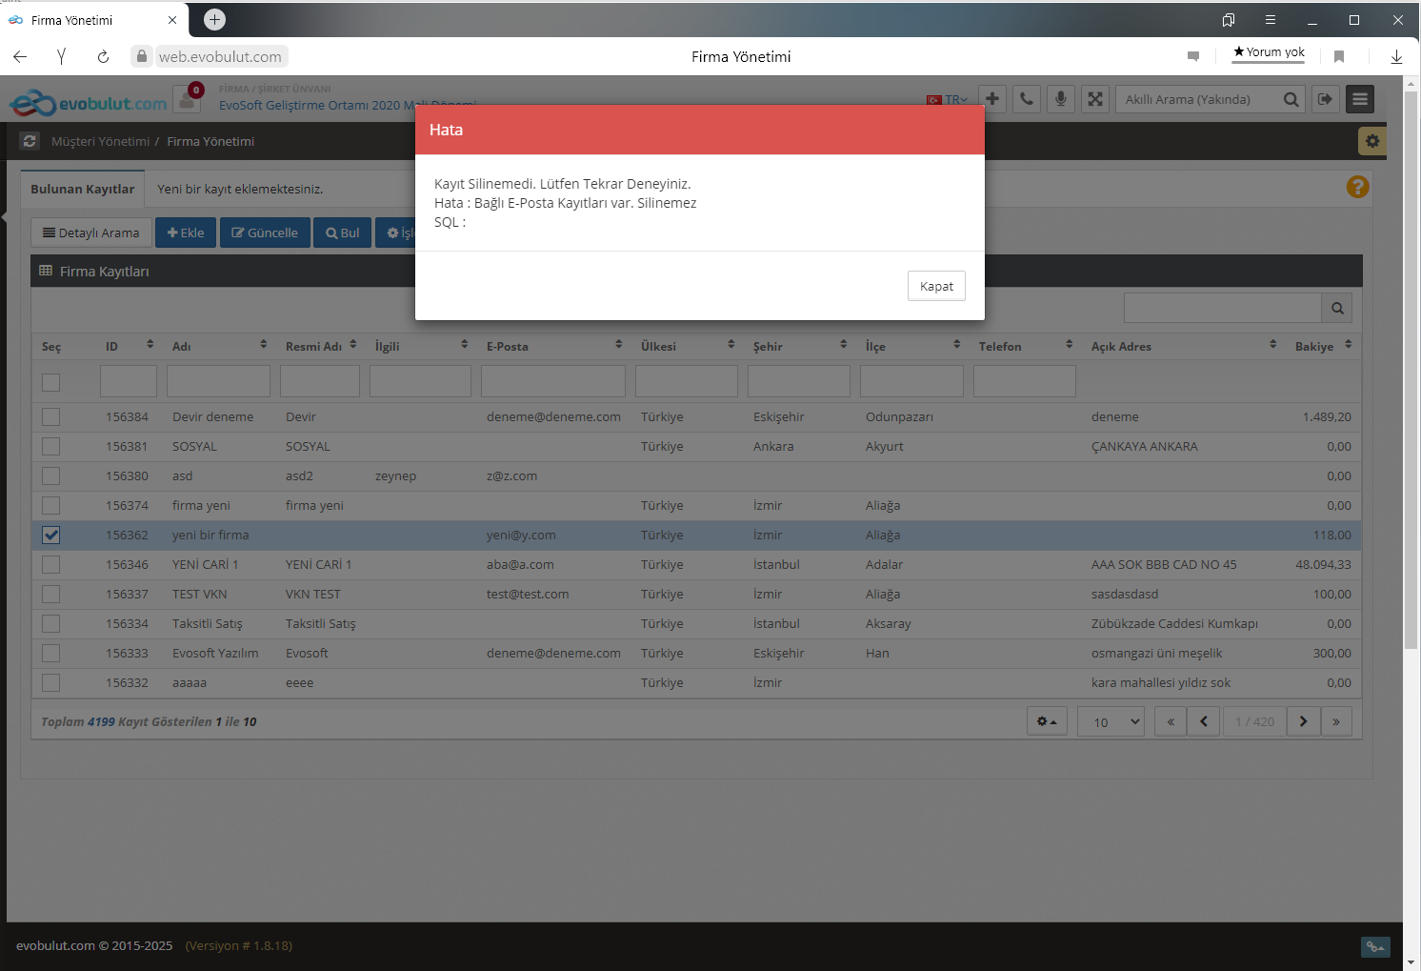This screenshot has height=971, width=1421.
Task: Uncheck the checkbox for record 156362
Action: [x=51, y=536]
